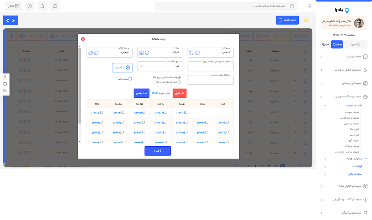Open تعریف رستوران menu item
Viewport: 372px width, 220px height.
point(352,123)
